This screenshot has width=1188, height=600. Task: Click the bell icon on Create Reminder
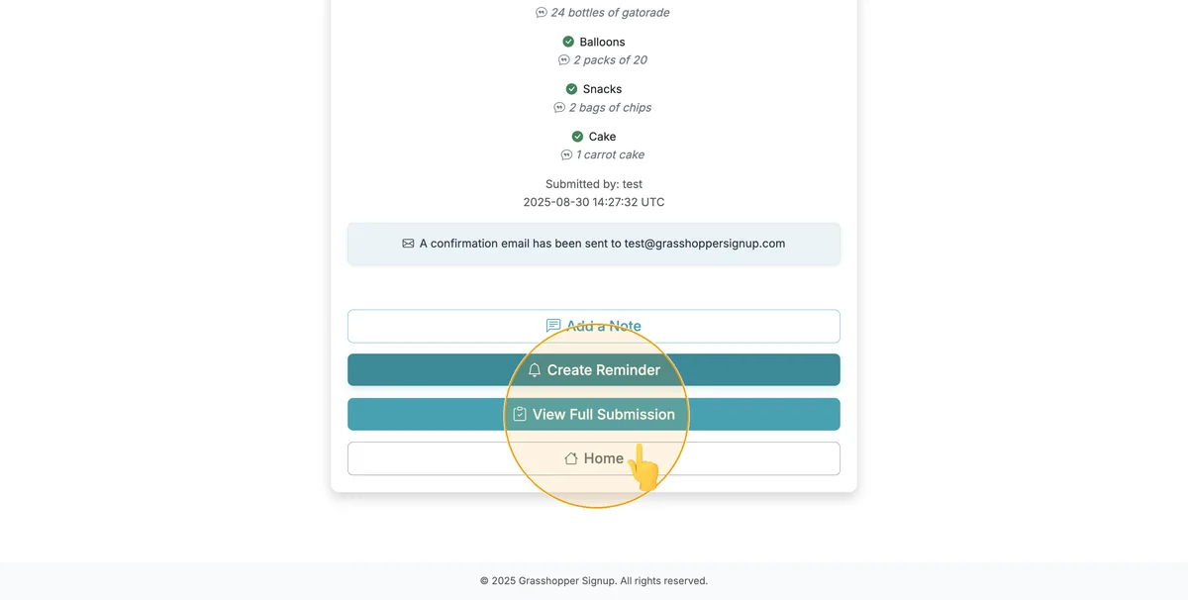535,370
